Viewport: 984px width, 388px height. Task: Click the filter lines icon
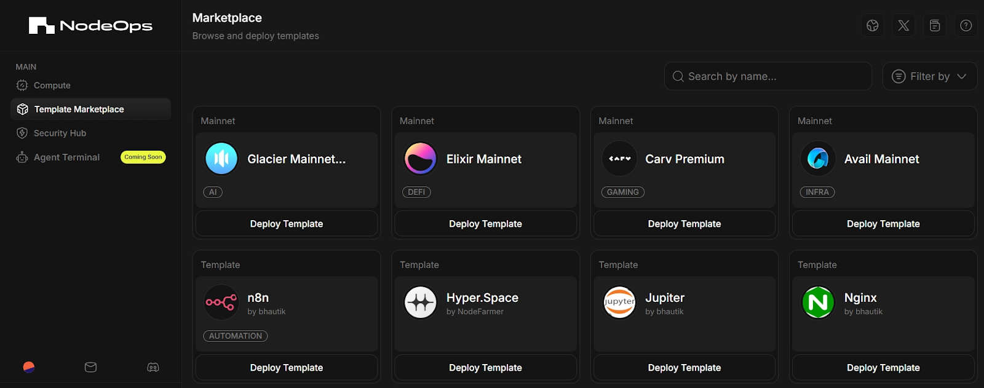click(899, 76)
